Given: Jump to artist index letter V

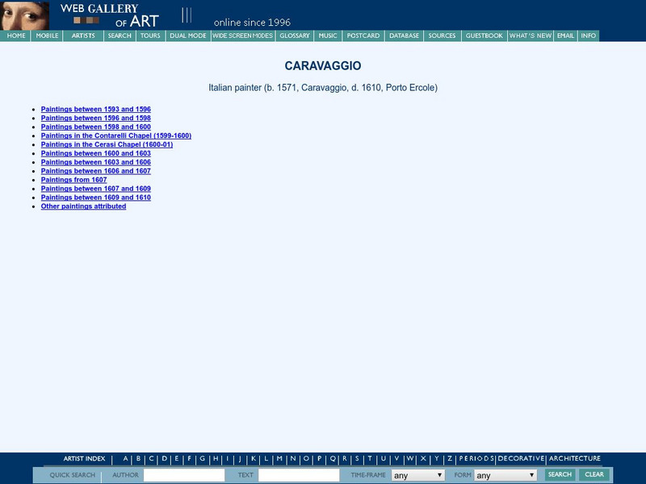Looking at the screenshot, I should 396,458.
